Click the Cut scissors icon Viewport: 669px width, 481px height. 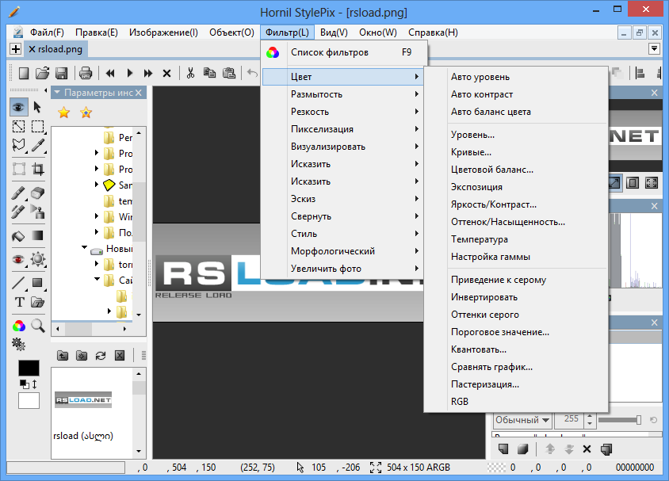pos(190,73)
